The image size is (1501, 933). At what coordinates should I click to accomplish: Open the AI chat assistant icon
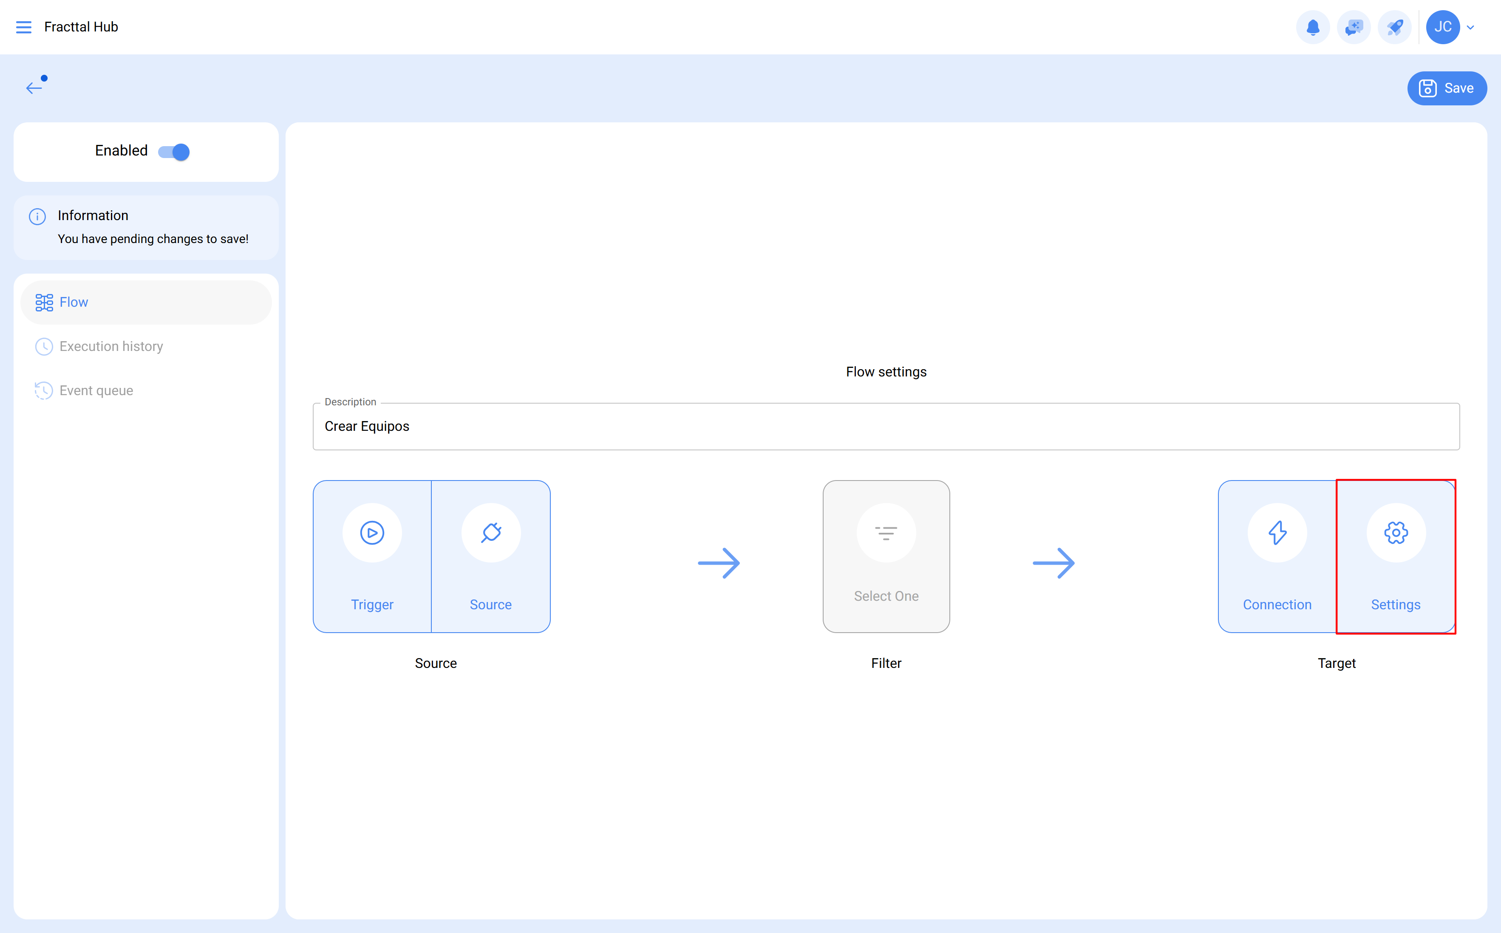1354,26
